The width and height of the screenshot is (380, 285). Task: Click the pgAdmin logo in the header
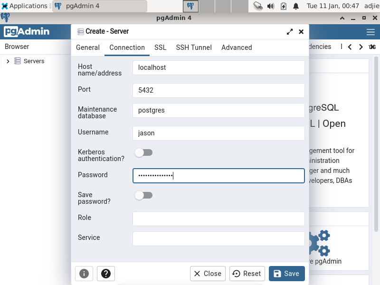(x=27, y=31)
